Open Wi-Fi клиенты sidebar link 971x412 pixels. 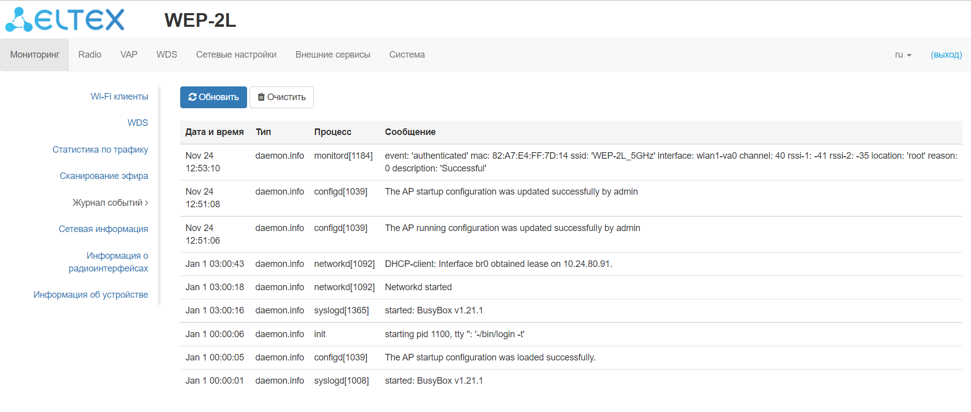click(x=119, y=97)
